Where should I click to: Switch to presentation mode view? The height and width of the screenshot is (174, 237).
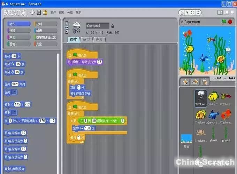point(232,12)
